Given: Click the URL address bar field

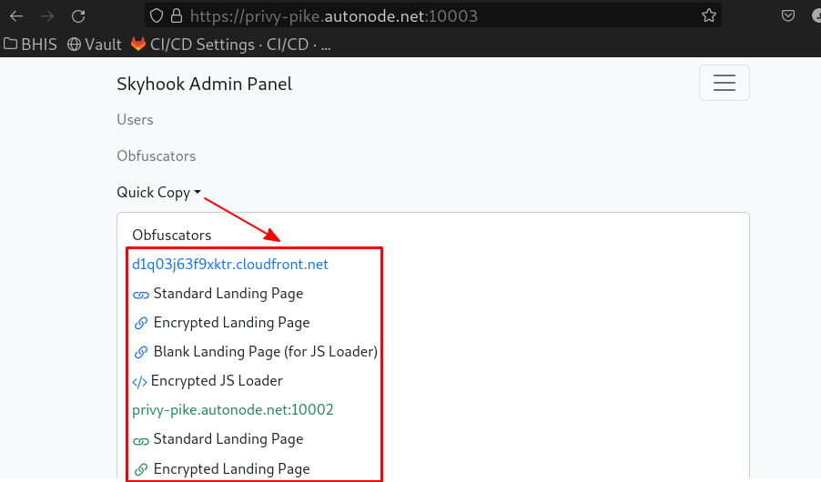Looking at the screenshot, I should pos(437,15).
